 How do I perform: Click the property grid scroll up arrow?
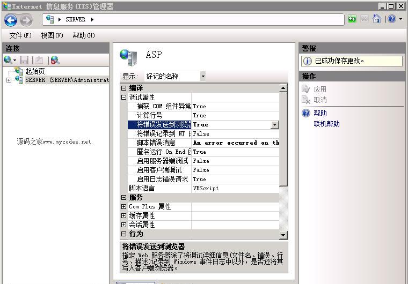283,88
